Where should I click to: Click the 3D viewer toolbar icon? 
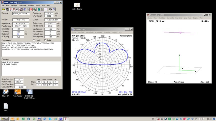tap(17, 9)
